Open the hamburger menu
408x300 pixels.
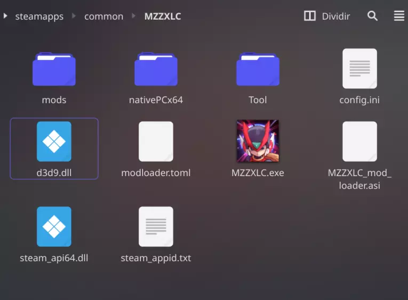(399, 16)
